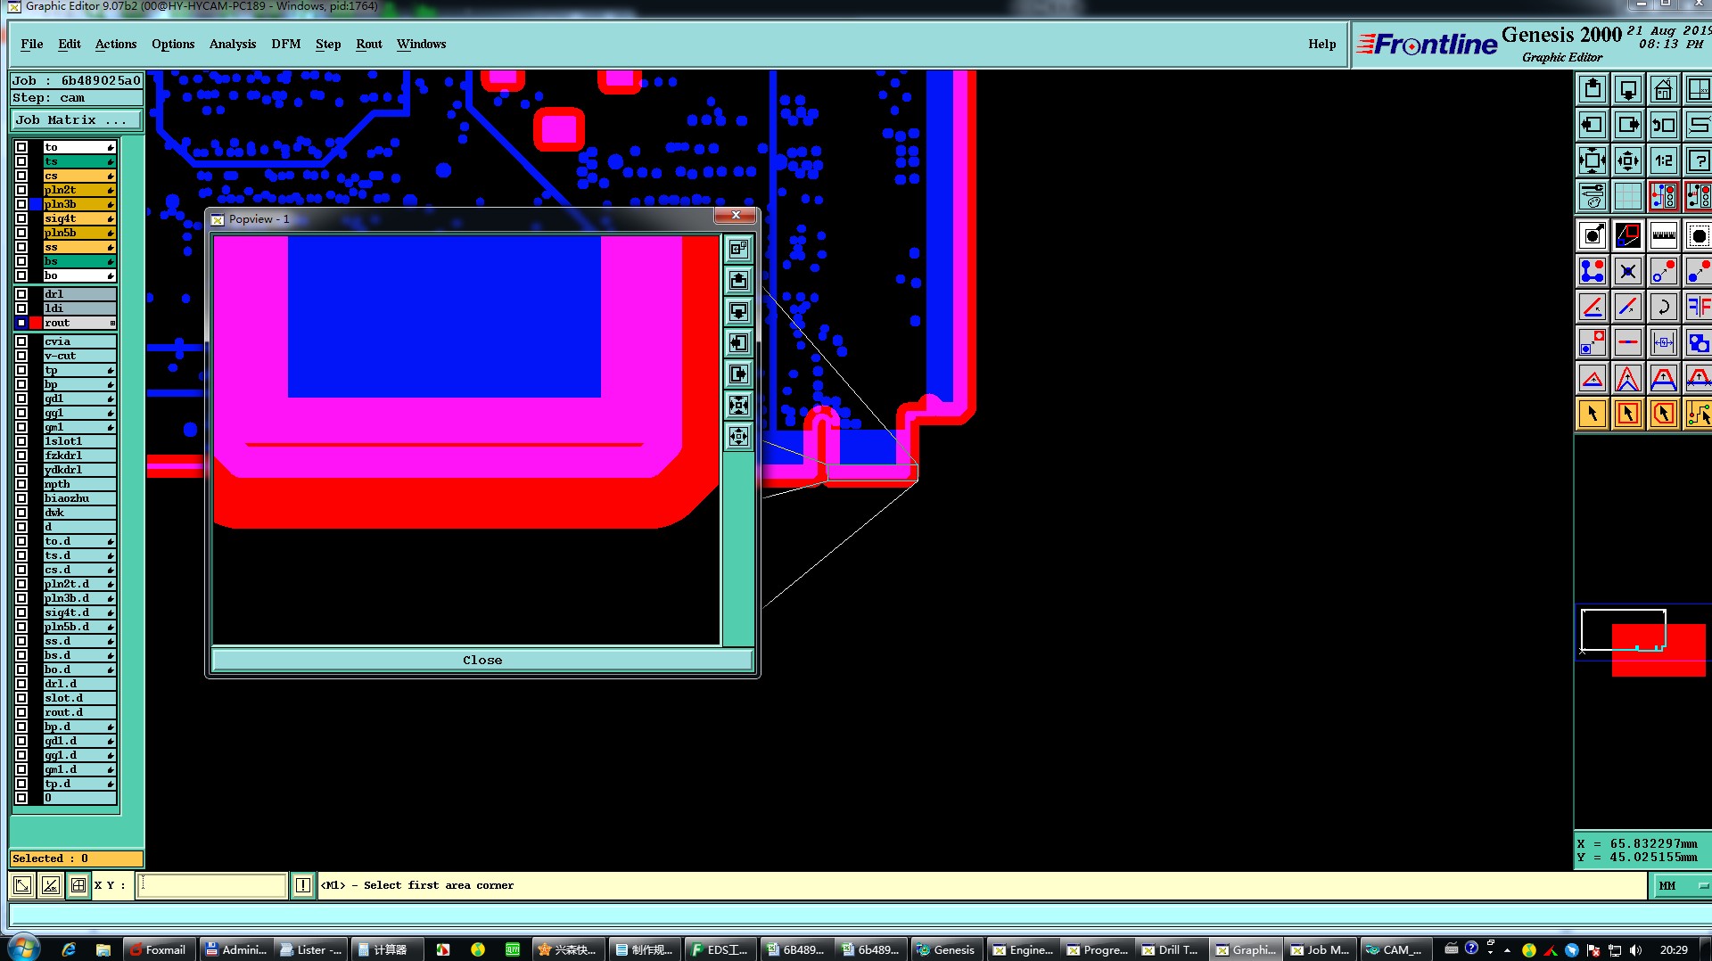Image resolution: width=1712 pixels, height=961 pixels.
Task: Toggle visibility checkbox for layer 'drl'
Action: pos(21,294)
